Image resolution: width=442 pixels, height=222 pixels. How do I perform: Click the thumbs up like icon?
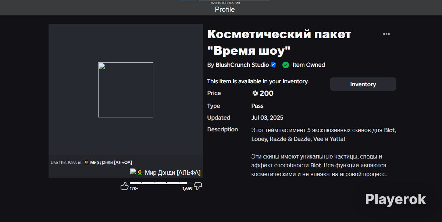125,186
